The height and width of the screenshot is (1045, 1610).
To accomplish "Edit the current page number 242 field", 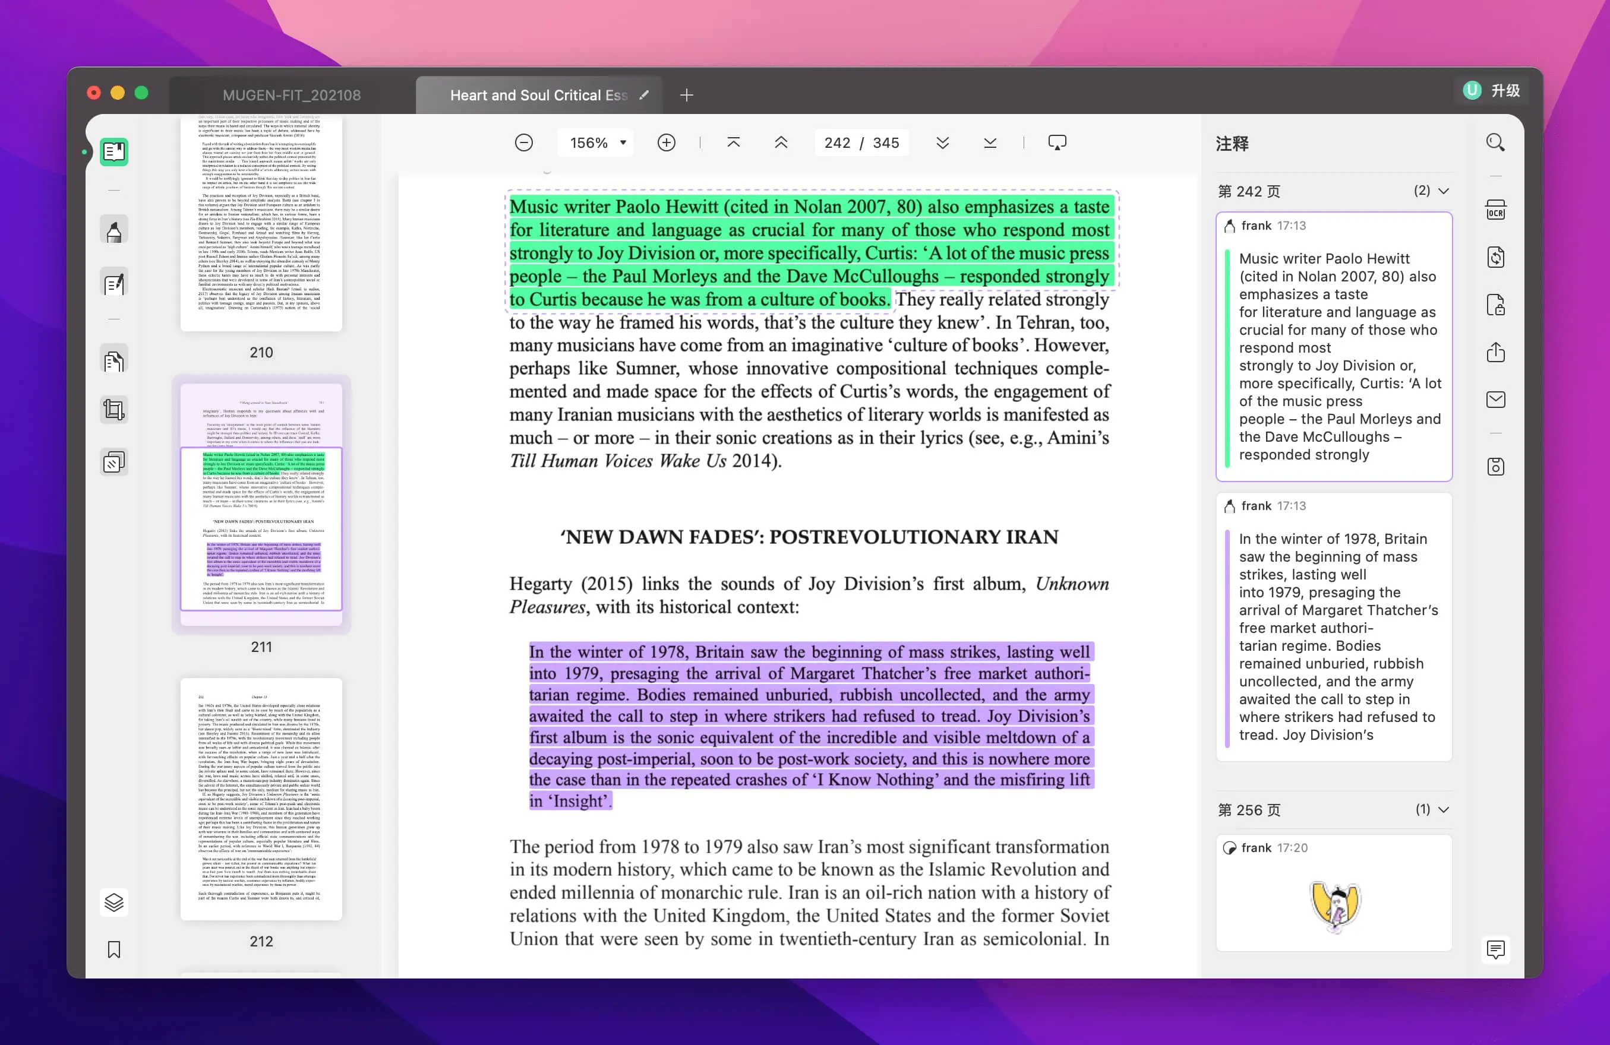I will (837, 142).
